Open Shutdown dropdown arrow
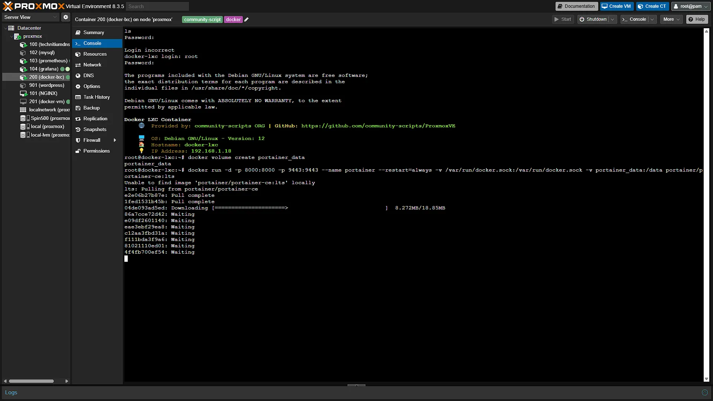 (x=612, y=19)
